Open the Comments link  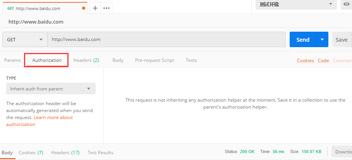pos(342,61)
